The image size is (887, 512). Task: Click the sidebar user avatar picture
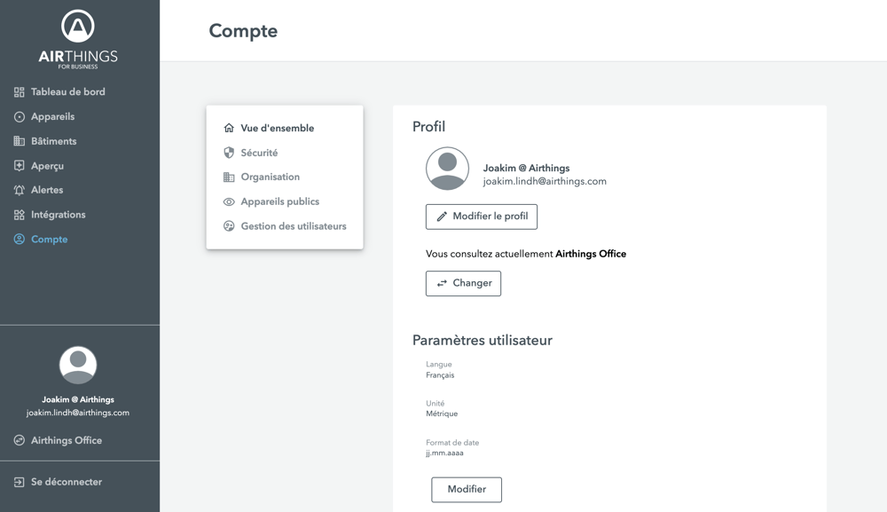78,365
